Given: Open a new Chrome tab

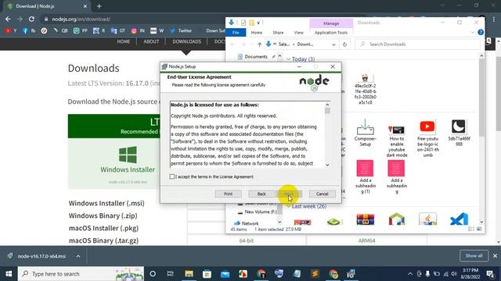Looking at the screenshot, I should pyautogui.click(x=99, y=6).
